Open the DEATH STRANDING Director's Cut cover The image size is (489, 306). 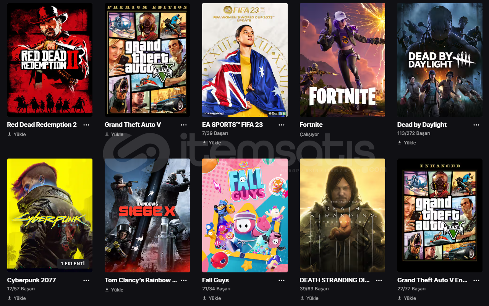pos(342,215)
